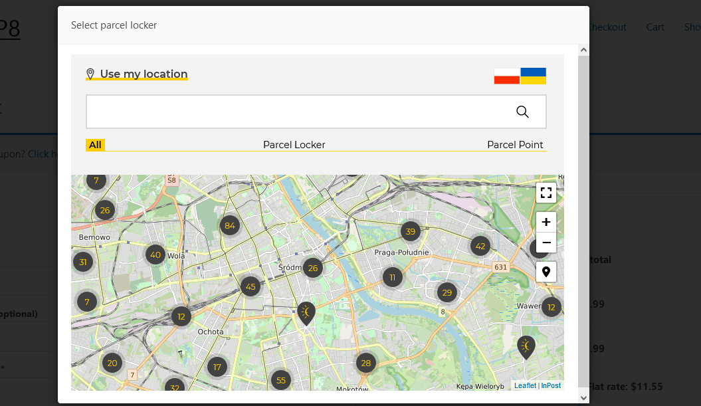Open the InPost attribution link
Screen dimensions: 701x406
pyautogui.click(x=551, y=385)
